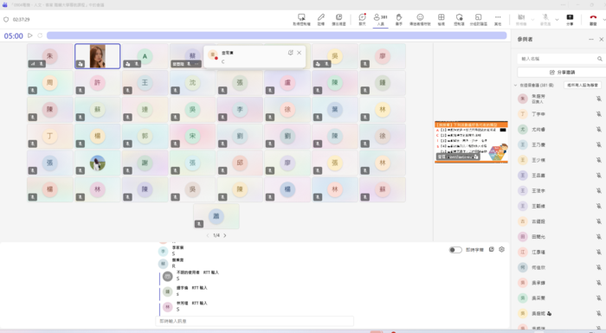Select the participant tile labeled 宋
The image size is (606, 333).
192,136
